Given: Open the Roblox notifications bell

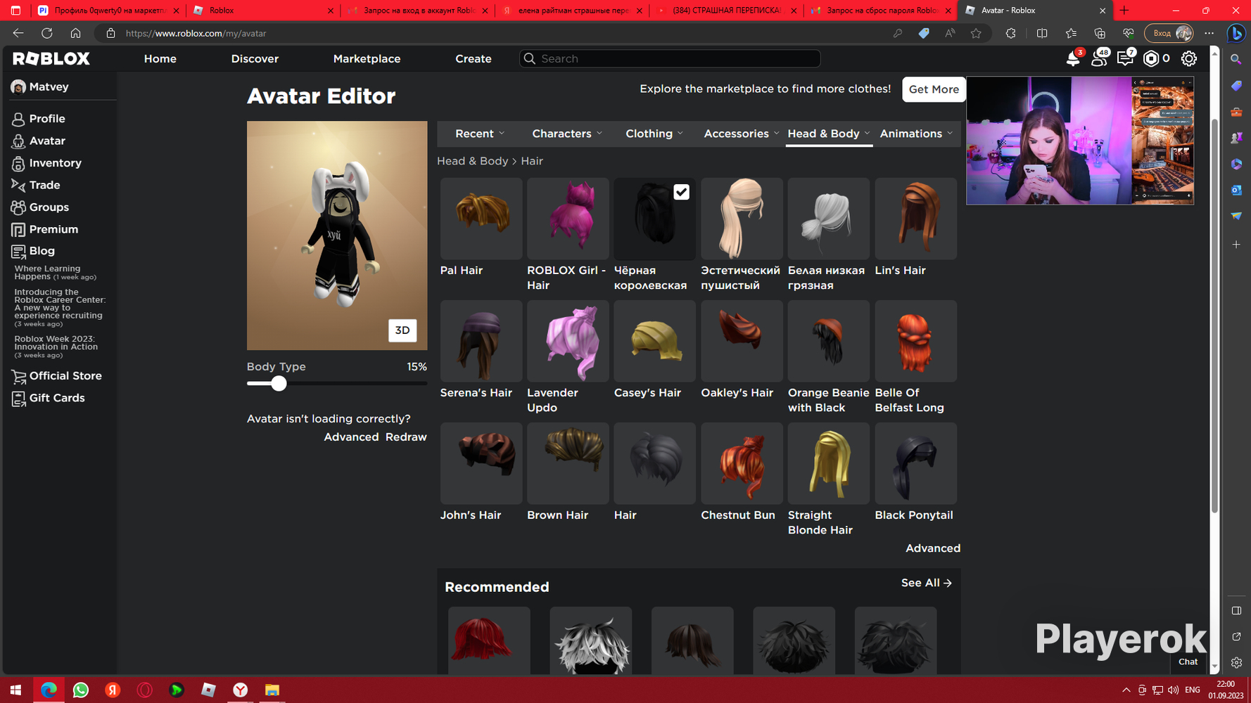Looking at the screenshot, I should click(x=1073, y=59).
